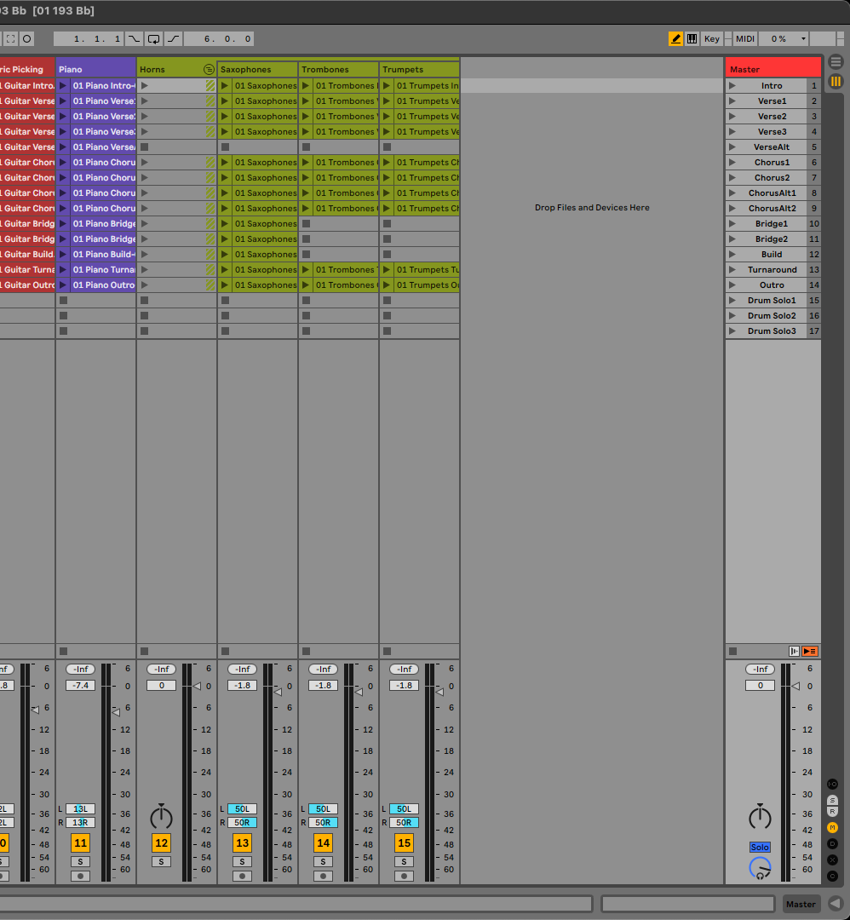Toggle the Loop switch in transport
This screenshot has width=850, height=920.
coord(153,38)
